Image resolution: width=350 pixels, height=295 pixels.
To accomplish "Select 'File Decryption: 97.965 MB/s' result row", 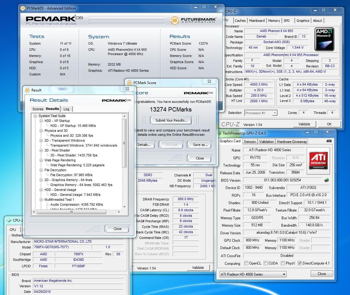I will point(71,175).
